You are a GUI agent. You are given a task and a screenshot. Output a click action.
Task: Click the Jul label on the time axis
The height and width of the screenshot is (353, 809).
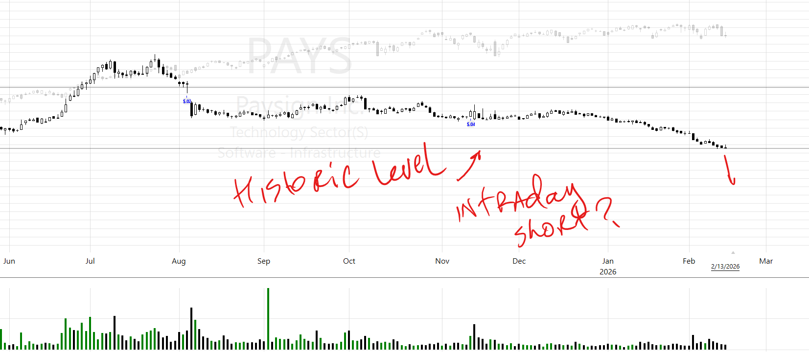pyautogui.click(x=90, y=261)
